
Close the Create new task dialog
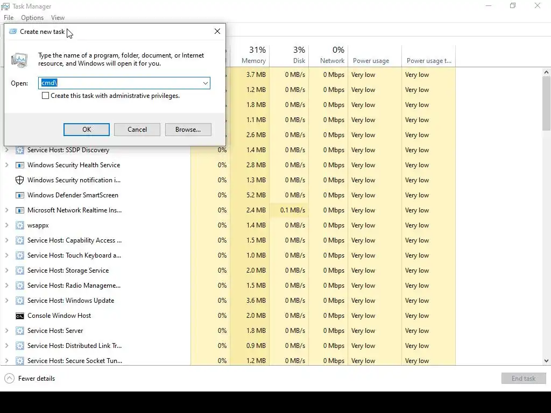(x=217, y=32)
